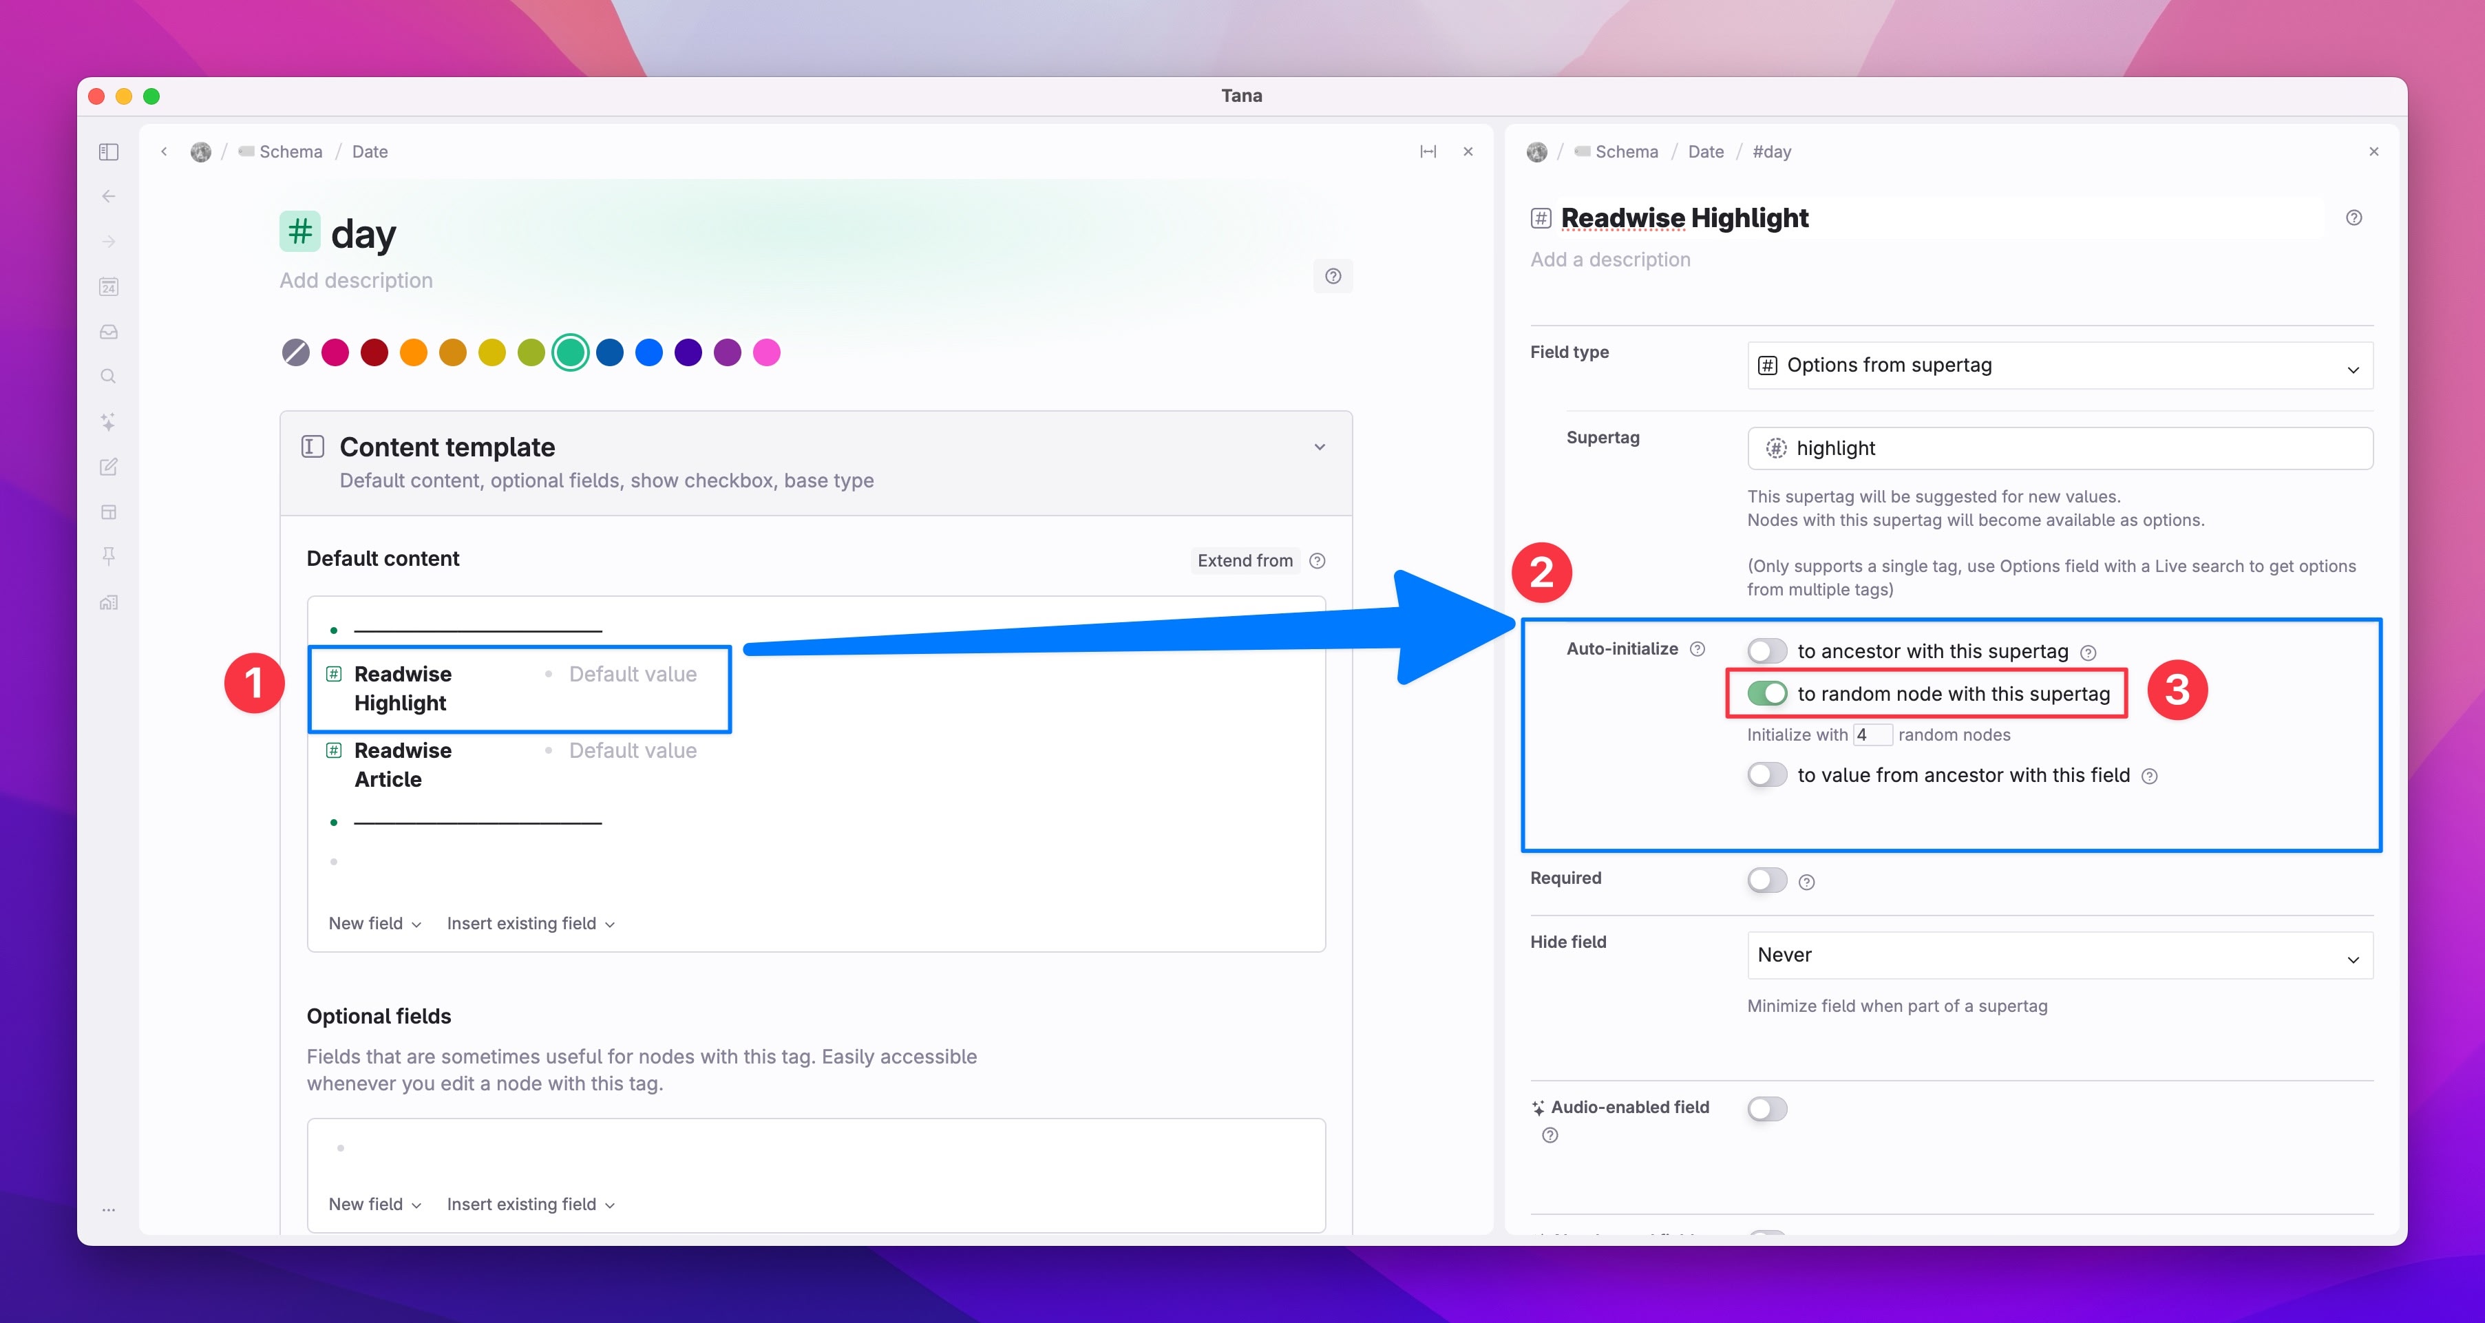Image resolution: width=2485 pixels, height=1323 pixels.
Task: Click the search magnifier icon in sidebar
Action: point(109,377)
